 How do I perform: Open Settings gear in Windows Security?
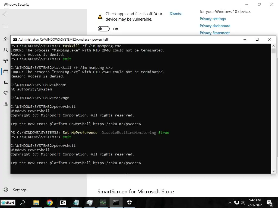pyautogui.click(x=6, y=190)
